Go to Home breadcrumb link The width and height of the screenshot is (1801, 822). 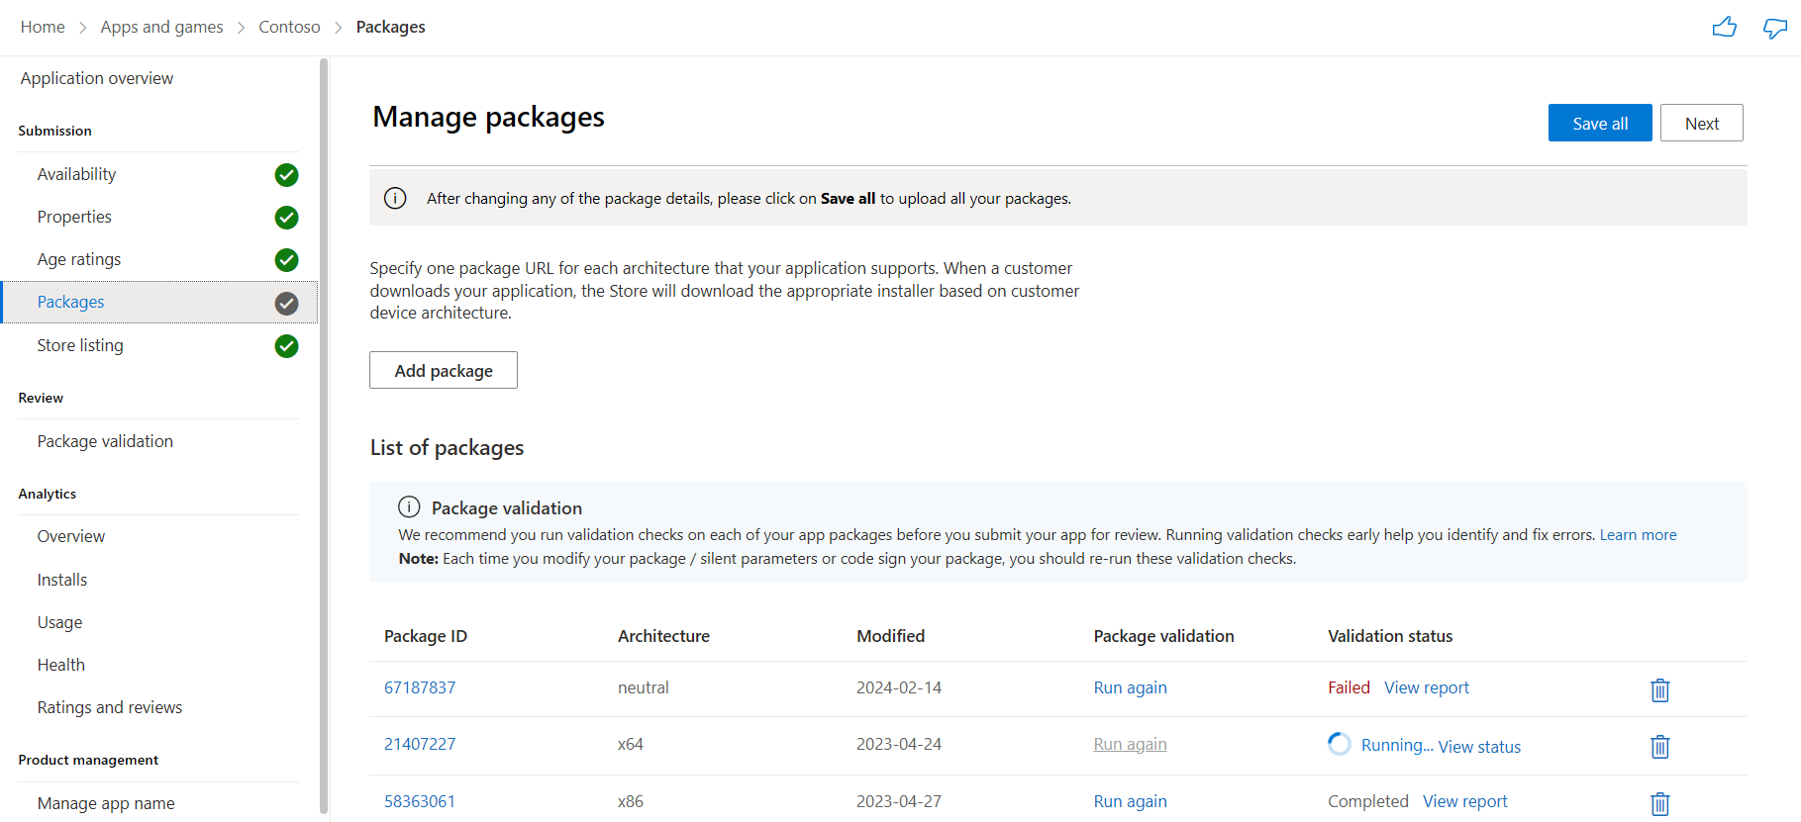point(43,27)
